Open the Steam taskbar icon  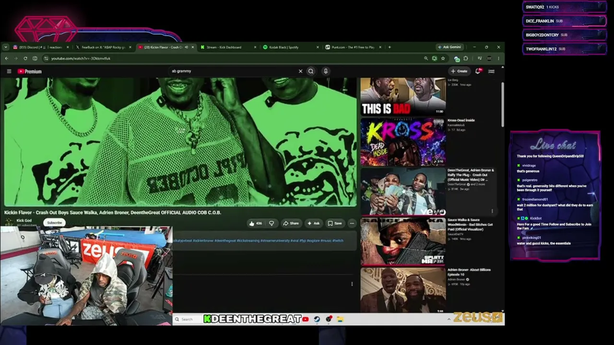pos(317,319)
